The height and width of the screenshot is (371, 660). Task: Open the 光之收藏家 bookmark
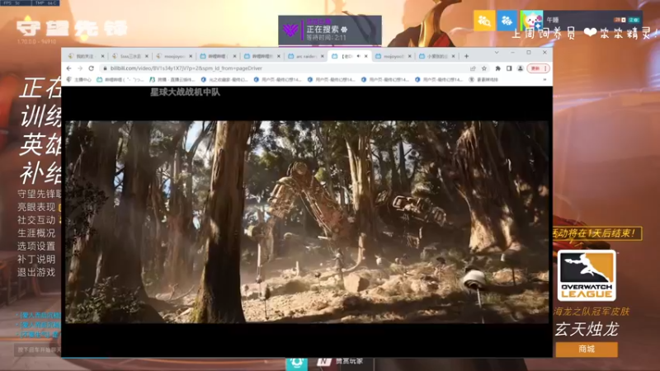[x=224, y=79]
